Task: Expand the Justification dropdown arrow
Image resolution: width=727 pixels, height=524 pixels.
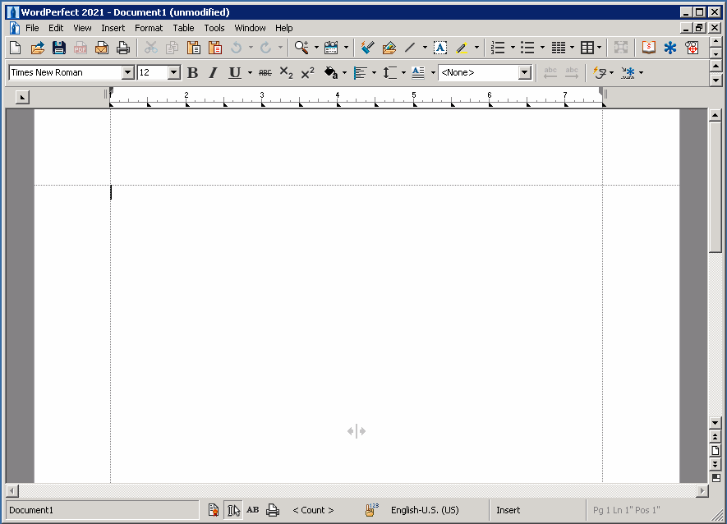Action: click(374, 73)
